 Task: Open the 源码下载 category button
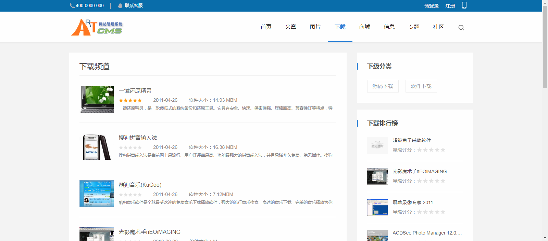coord(383,86)
